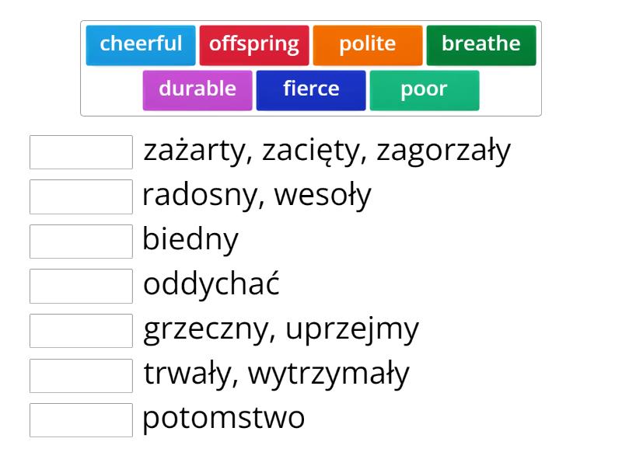Choose the green 'breathe' word tile
Screen dimensions: 622x466
coord(481,44)
